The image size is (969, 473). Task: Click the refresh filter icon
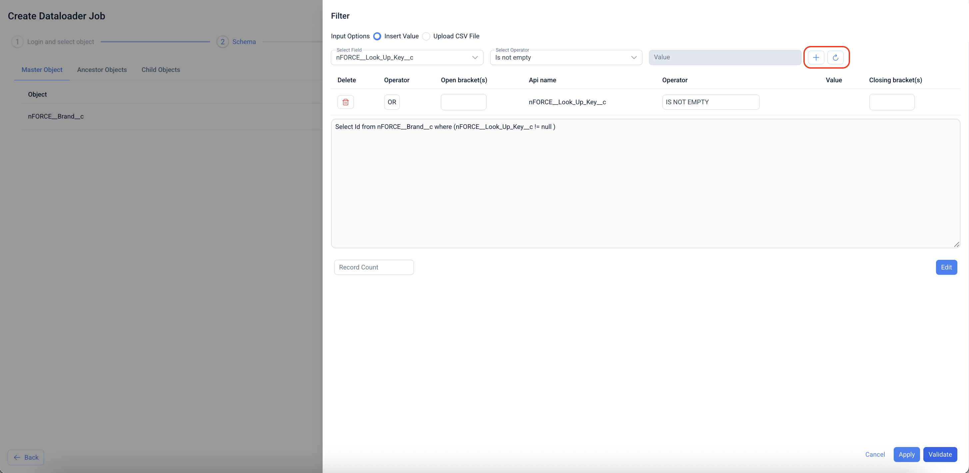click(835, 58)
